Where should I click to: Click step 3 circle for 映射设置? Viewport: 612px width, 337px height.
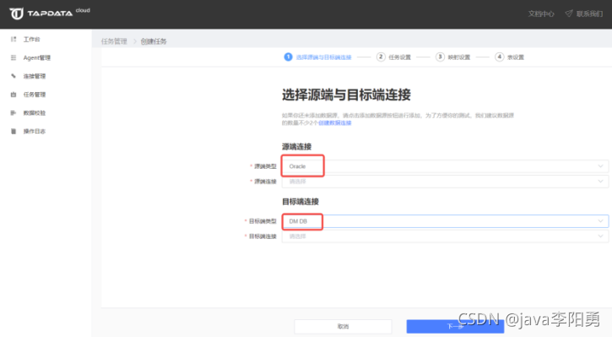(x=440, y=57)
